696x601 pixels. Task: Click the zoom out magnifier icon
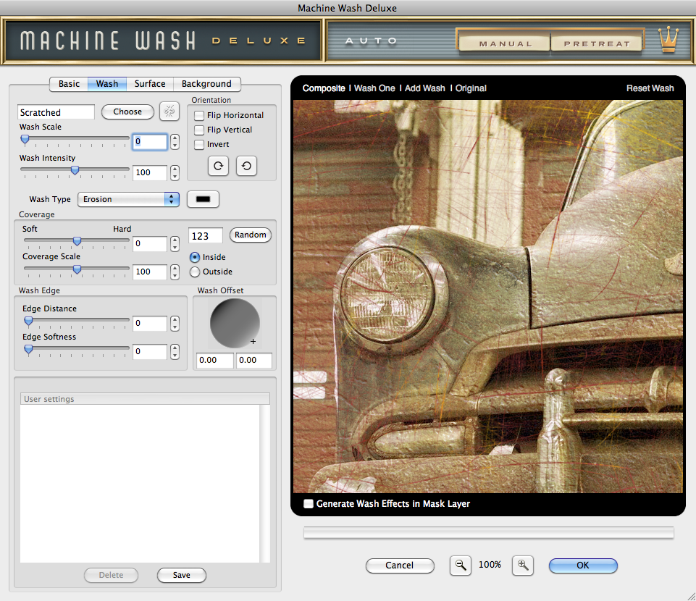pyautogui.click(x=461, y=565)
